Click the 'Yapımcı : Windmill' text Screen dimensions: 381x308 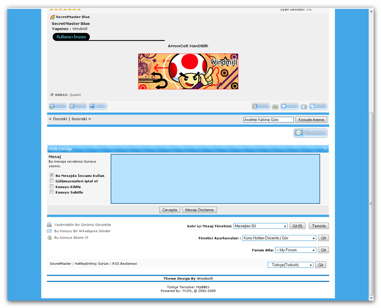(70, 29)
